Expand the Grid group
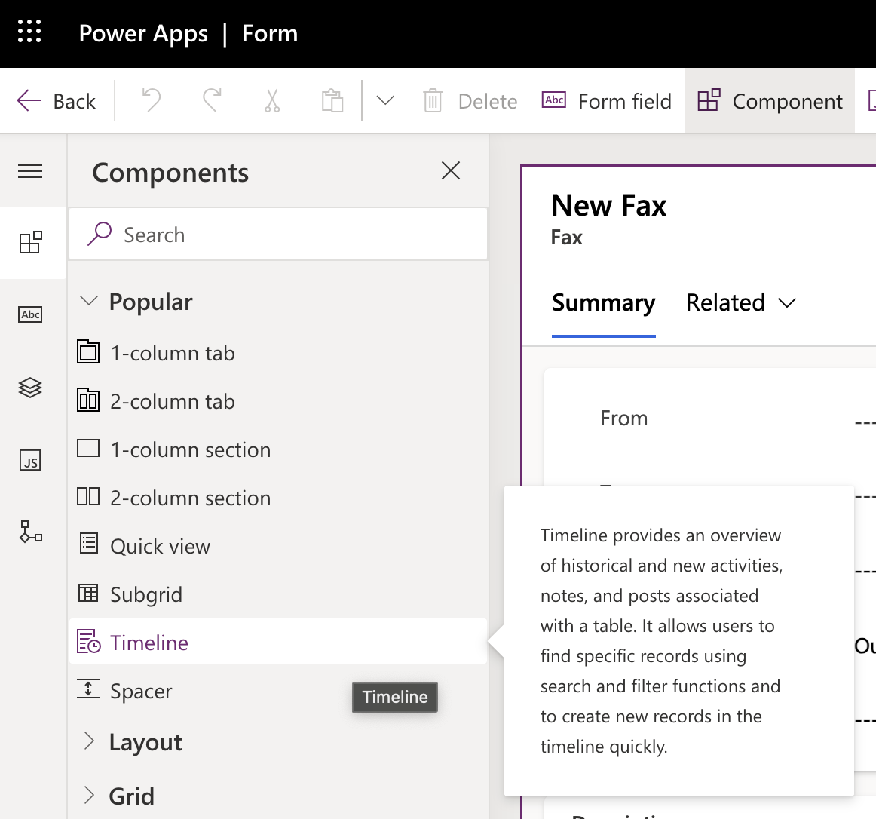Screen dimensions: 876x819 click(x=118, y=796)
